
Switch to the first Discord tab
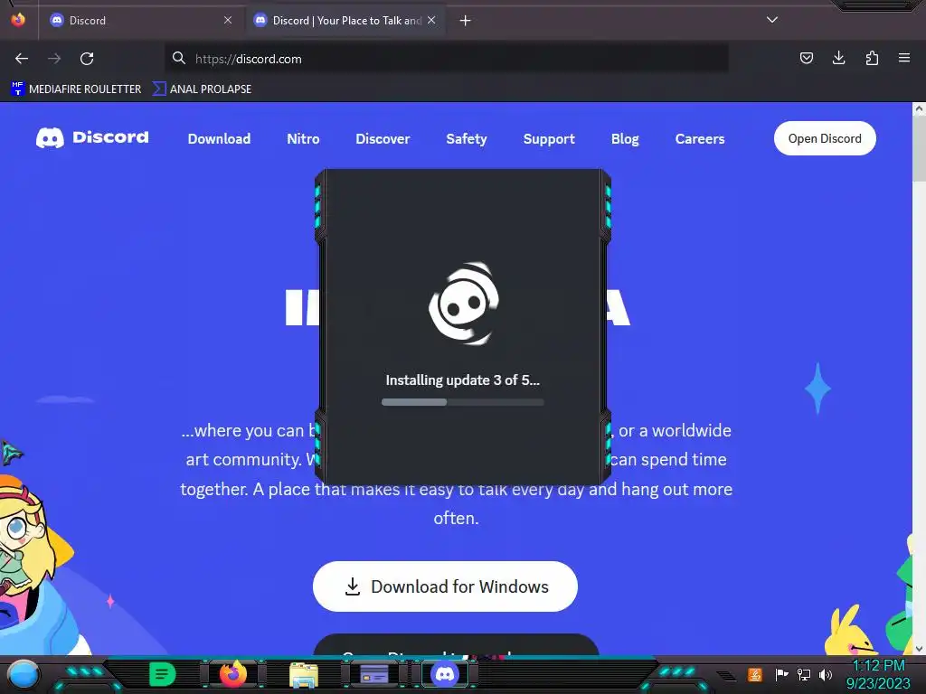[139, 20]
